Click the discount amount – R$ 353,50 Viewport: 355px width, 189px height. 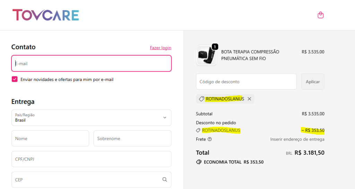tap(313, 130)
